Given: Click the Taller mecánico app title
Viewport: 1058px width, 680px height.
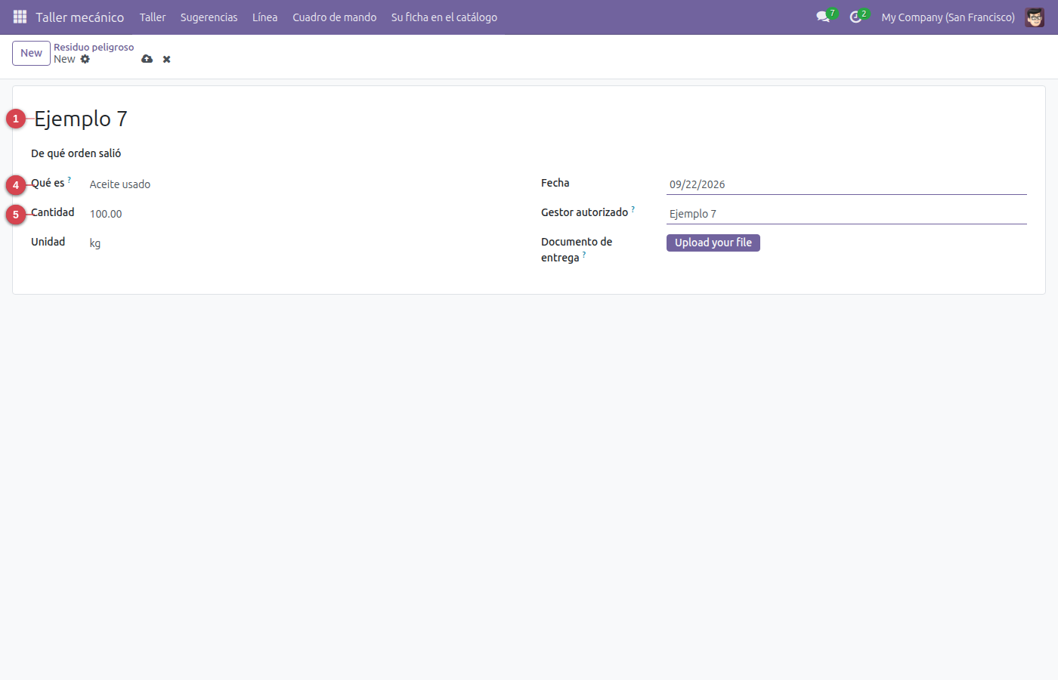Looking at the screenshot, I should (80, 17).
